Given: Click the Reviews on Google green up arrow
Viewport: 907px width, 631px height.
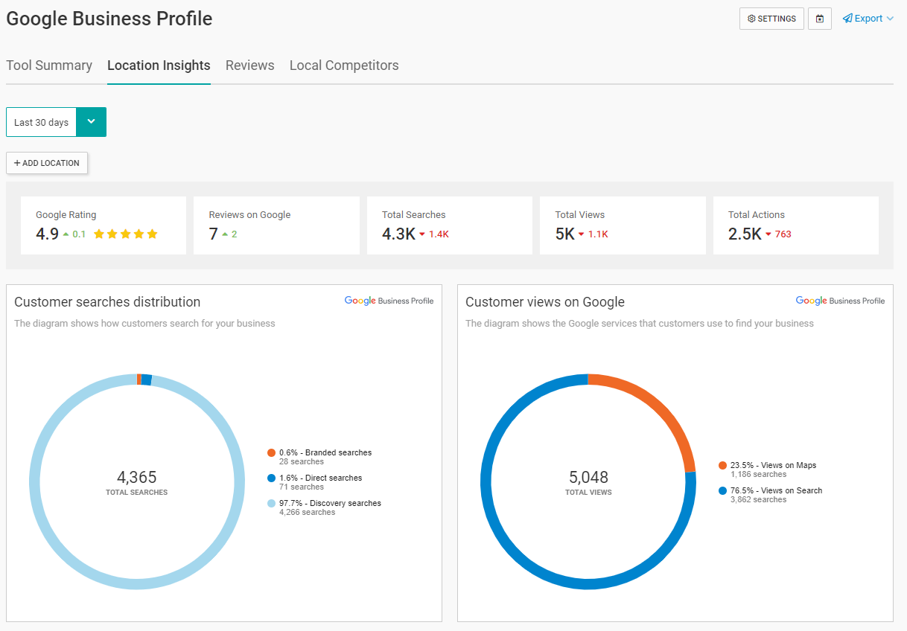Looking at the screenshot, I should click(x=225, y=234).
